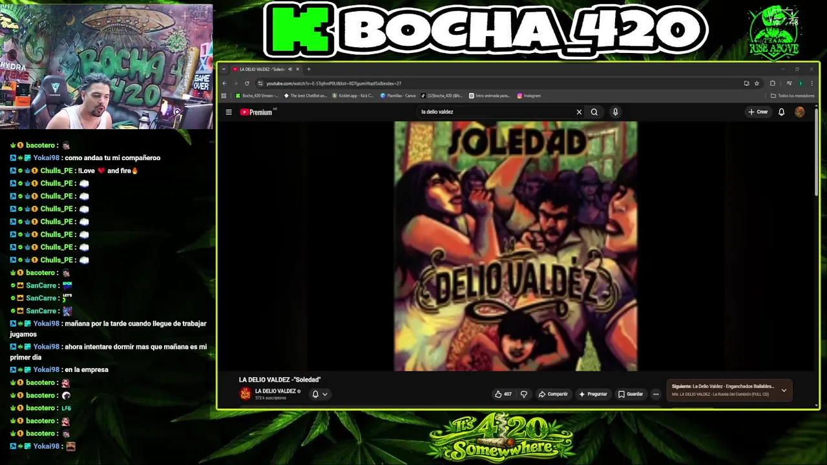
Task: Like the video with 407 likes
Action: point(503,394)
